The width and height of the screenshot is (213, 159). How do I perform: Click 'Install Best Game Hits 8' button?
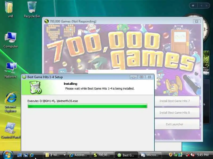point(177,112)
